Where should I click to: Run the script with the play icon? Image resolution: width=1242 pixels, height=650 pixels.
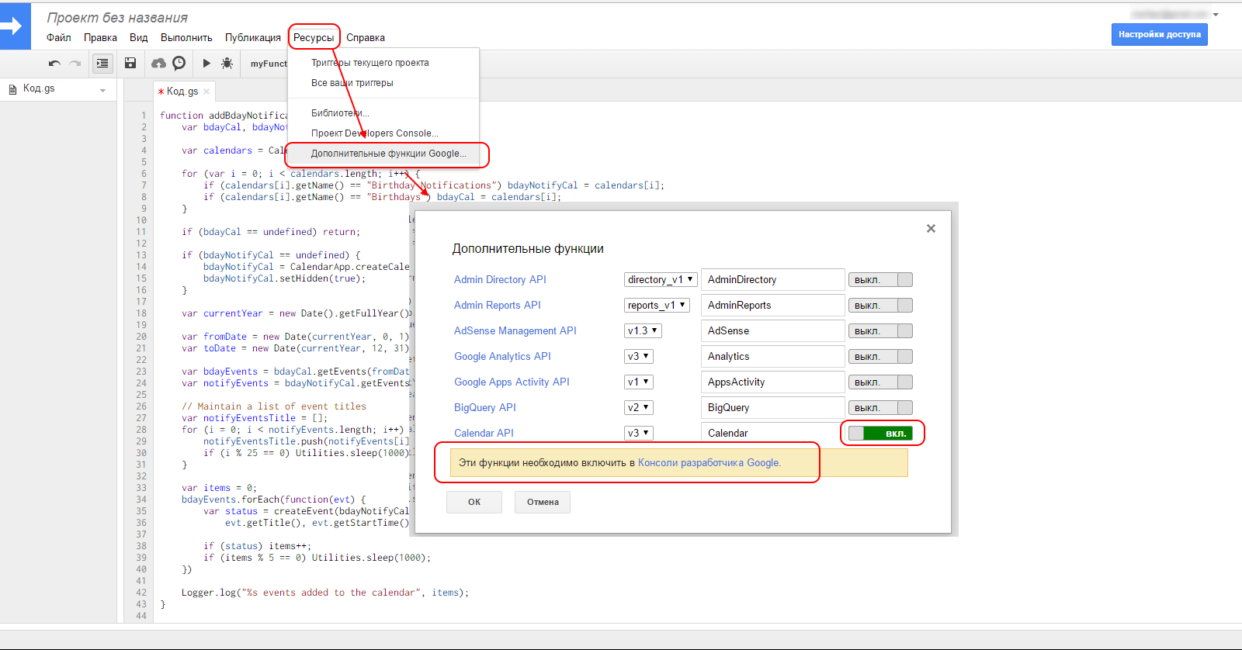206,63
